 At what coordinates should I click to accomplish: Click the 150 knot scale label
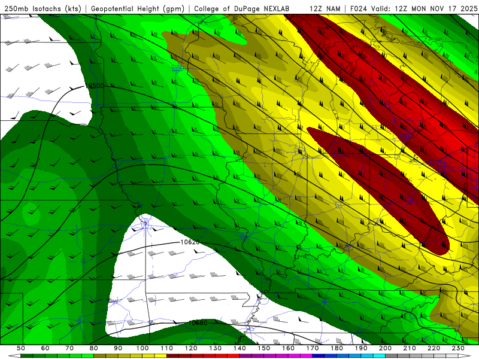(x=264, y=348)
